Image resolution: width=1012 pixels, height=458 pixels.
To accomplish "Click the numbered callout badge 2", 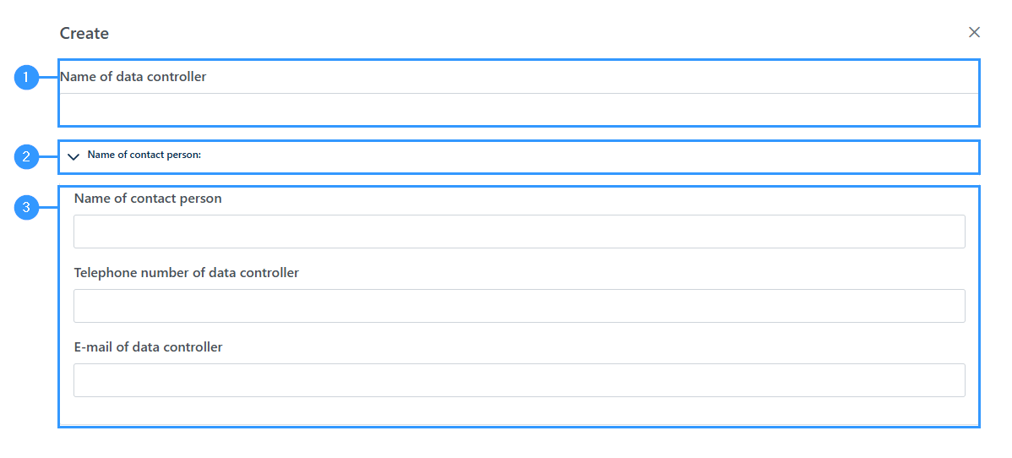I will pos(26,155).
